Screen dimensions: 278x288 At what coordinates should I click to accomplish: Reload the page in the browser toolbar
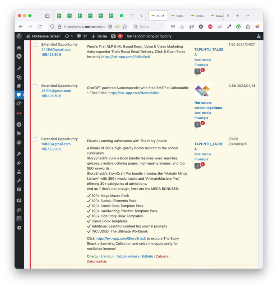40,27
